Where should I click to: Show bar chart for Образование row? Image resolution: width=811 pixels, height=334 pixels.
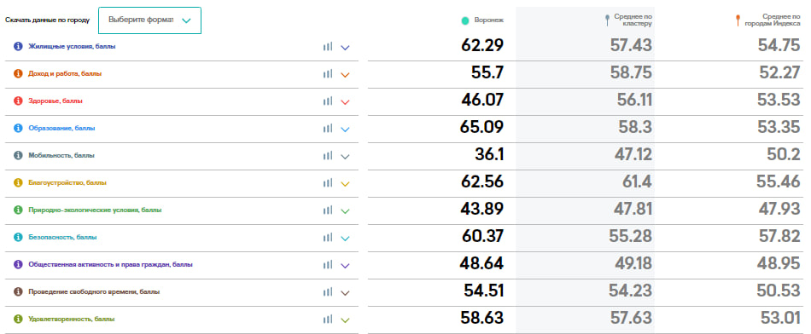click(x=328, y=129)
